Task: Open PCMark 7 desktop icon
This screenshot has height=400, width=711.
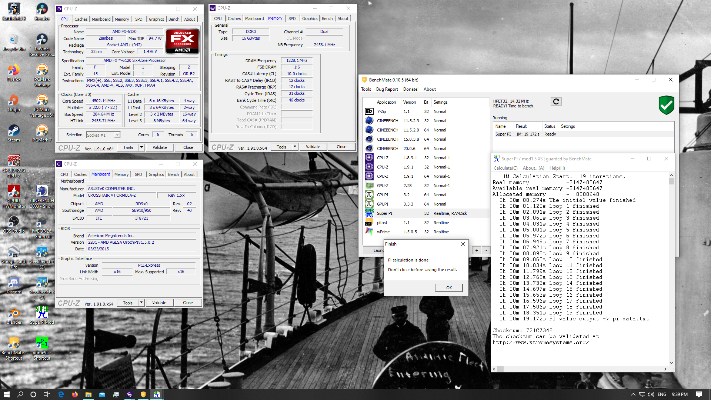Action: tap(42, 134)
